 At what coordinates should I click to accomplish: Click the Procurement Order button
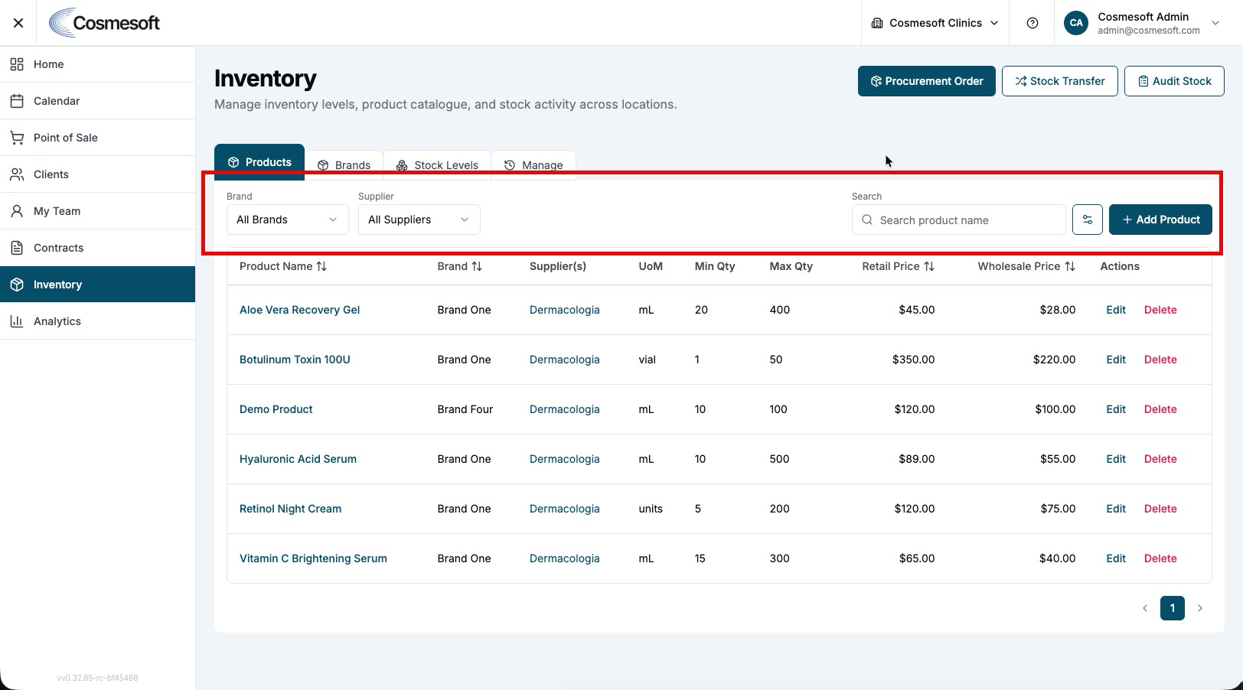coord(926,81)
